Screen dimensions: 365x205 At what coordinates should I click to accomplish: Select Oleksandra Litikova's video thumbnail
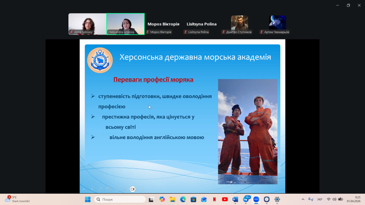pyautogui.click(x=125, y=24)
